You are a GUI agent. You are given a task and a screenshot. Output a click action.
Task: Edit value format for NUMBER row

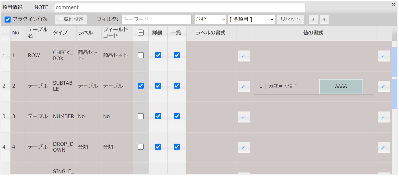[384, 117]
